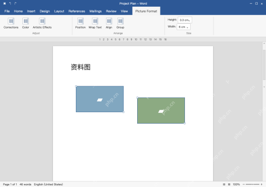
Task: Switch to print layout view icon
Action: [224, 184]
